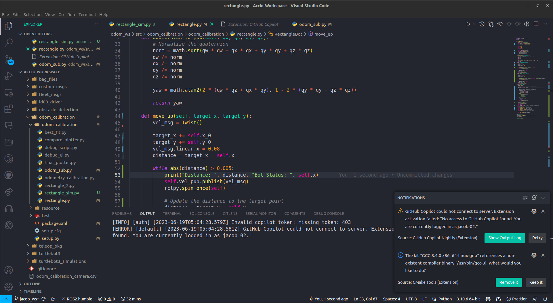Viewport: 553px width, 303px height.
Task: Open the Search view
Action: click(x=9, y=43)
